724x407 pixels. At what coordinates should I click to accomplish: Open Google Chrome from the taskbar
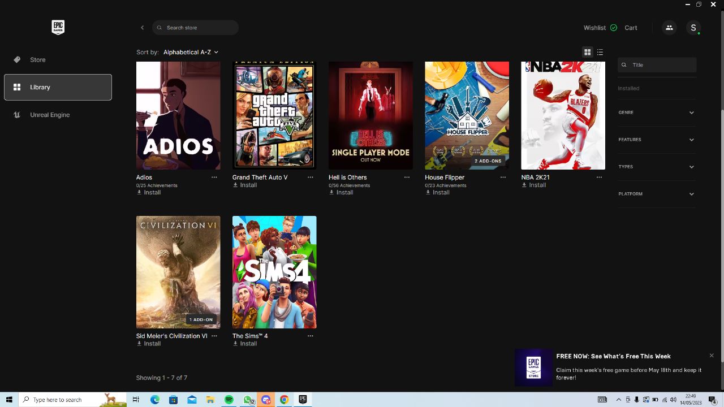285,400
